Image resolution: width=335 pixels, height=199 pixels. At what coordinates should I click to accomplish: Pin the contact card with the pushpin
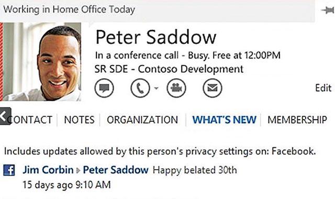pos(328,10)
